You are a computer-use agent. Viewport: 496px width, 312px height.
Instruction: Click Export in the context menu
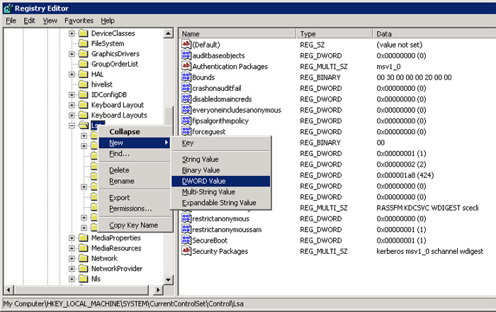tap(135, 198)
